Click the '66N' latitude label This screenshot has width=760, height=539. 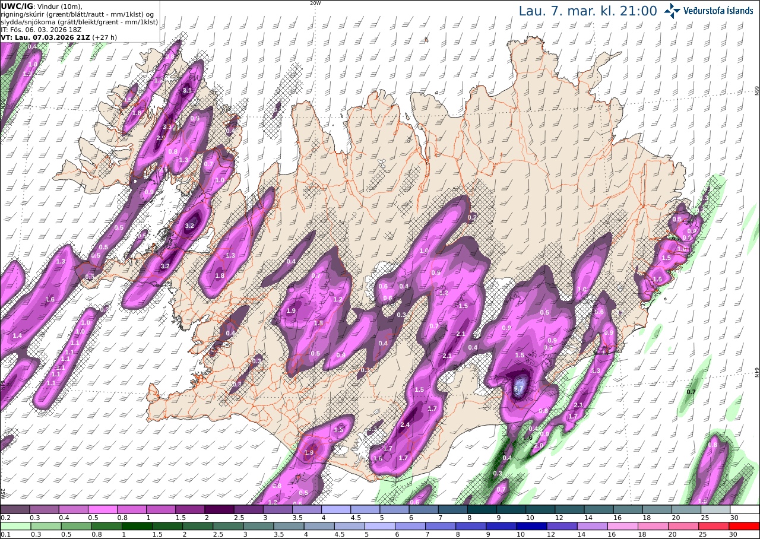757,91
